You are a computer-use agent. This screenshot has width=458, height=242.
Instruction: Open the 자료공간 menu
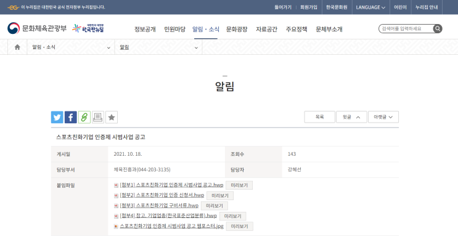pyautogui.click(x=267, y=29)
